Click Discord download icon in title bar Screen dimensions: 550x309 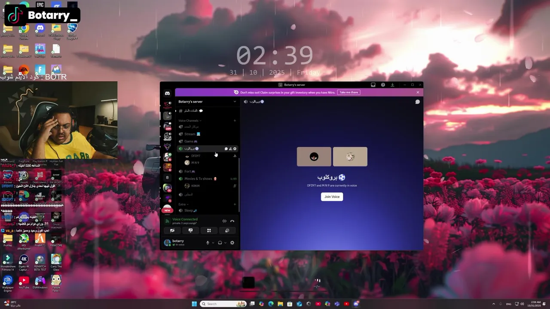392,85
